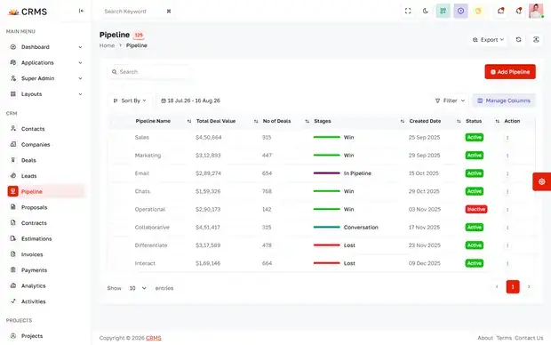Open the date range picker 18 Jul 26 - 16 Aug 26
This screenshot has width=551, height=345.
pyautogui.click(x=190, y=100)
